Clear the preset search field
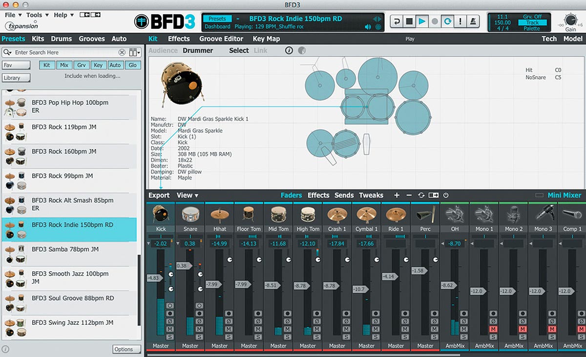 (122, 52)
